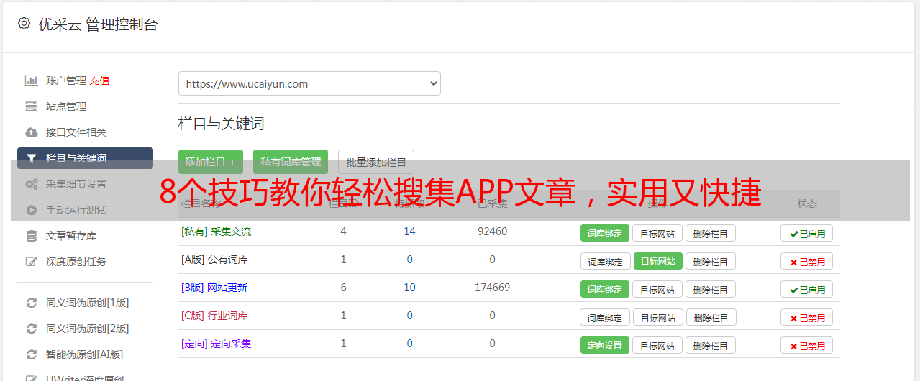This screenshot has width=920, height=381.
Task: Click 删除栏目 for 网站更新 row
Action: tap(711, 289)
